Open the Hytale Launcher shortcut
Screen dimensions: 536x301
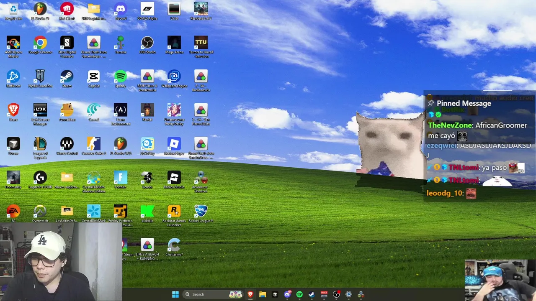coord(40,79)
